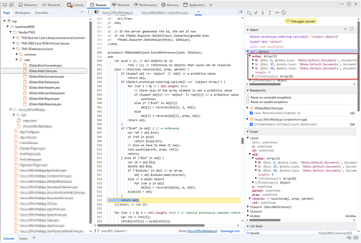
Task: Open Workspace navigator tab
Action: click(23, 13)
